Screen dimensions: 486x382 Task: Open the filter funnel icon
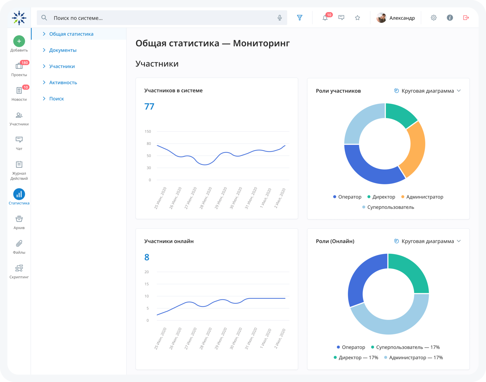point(300,18)
